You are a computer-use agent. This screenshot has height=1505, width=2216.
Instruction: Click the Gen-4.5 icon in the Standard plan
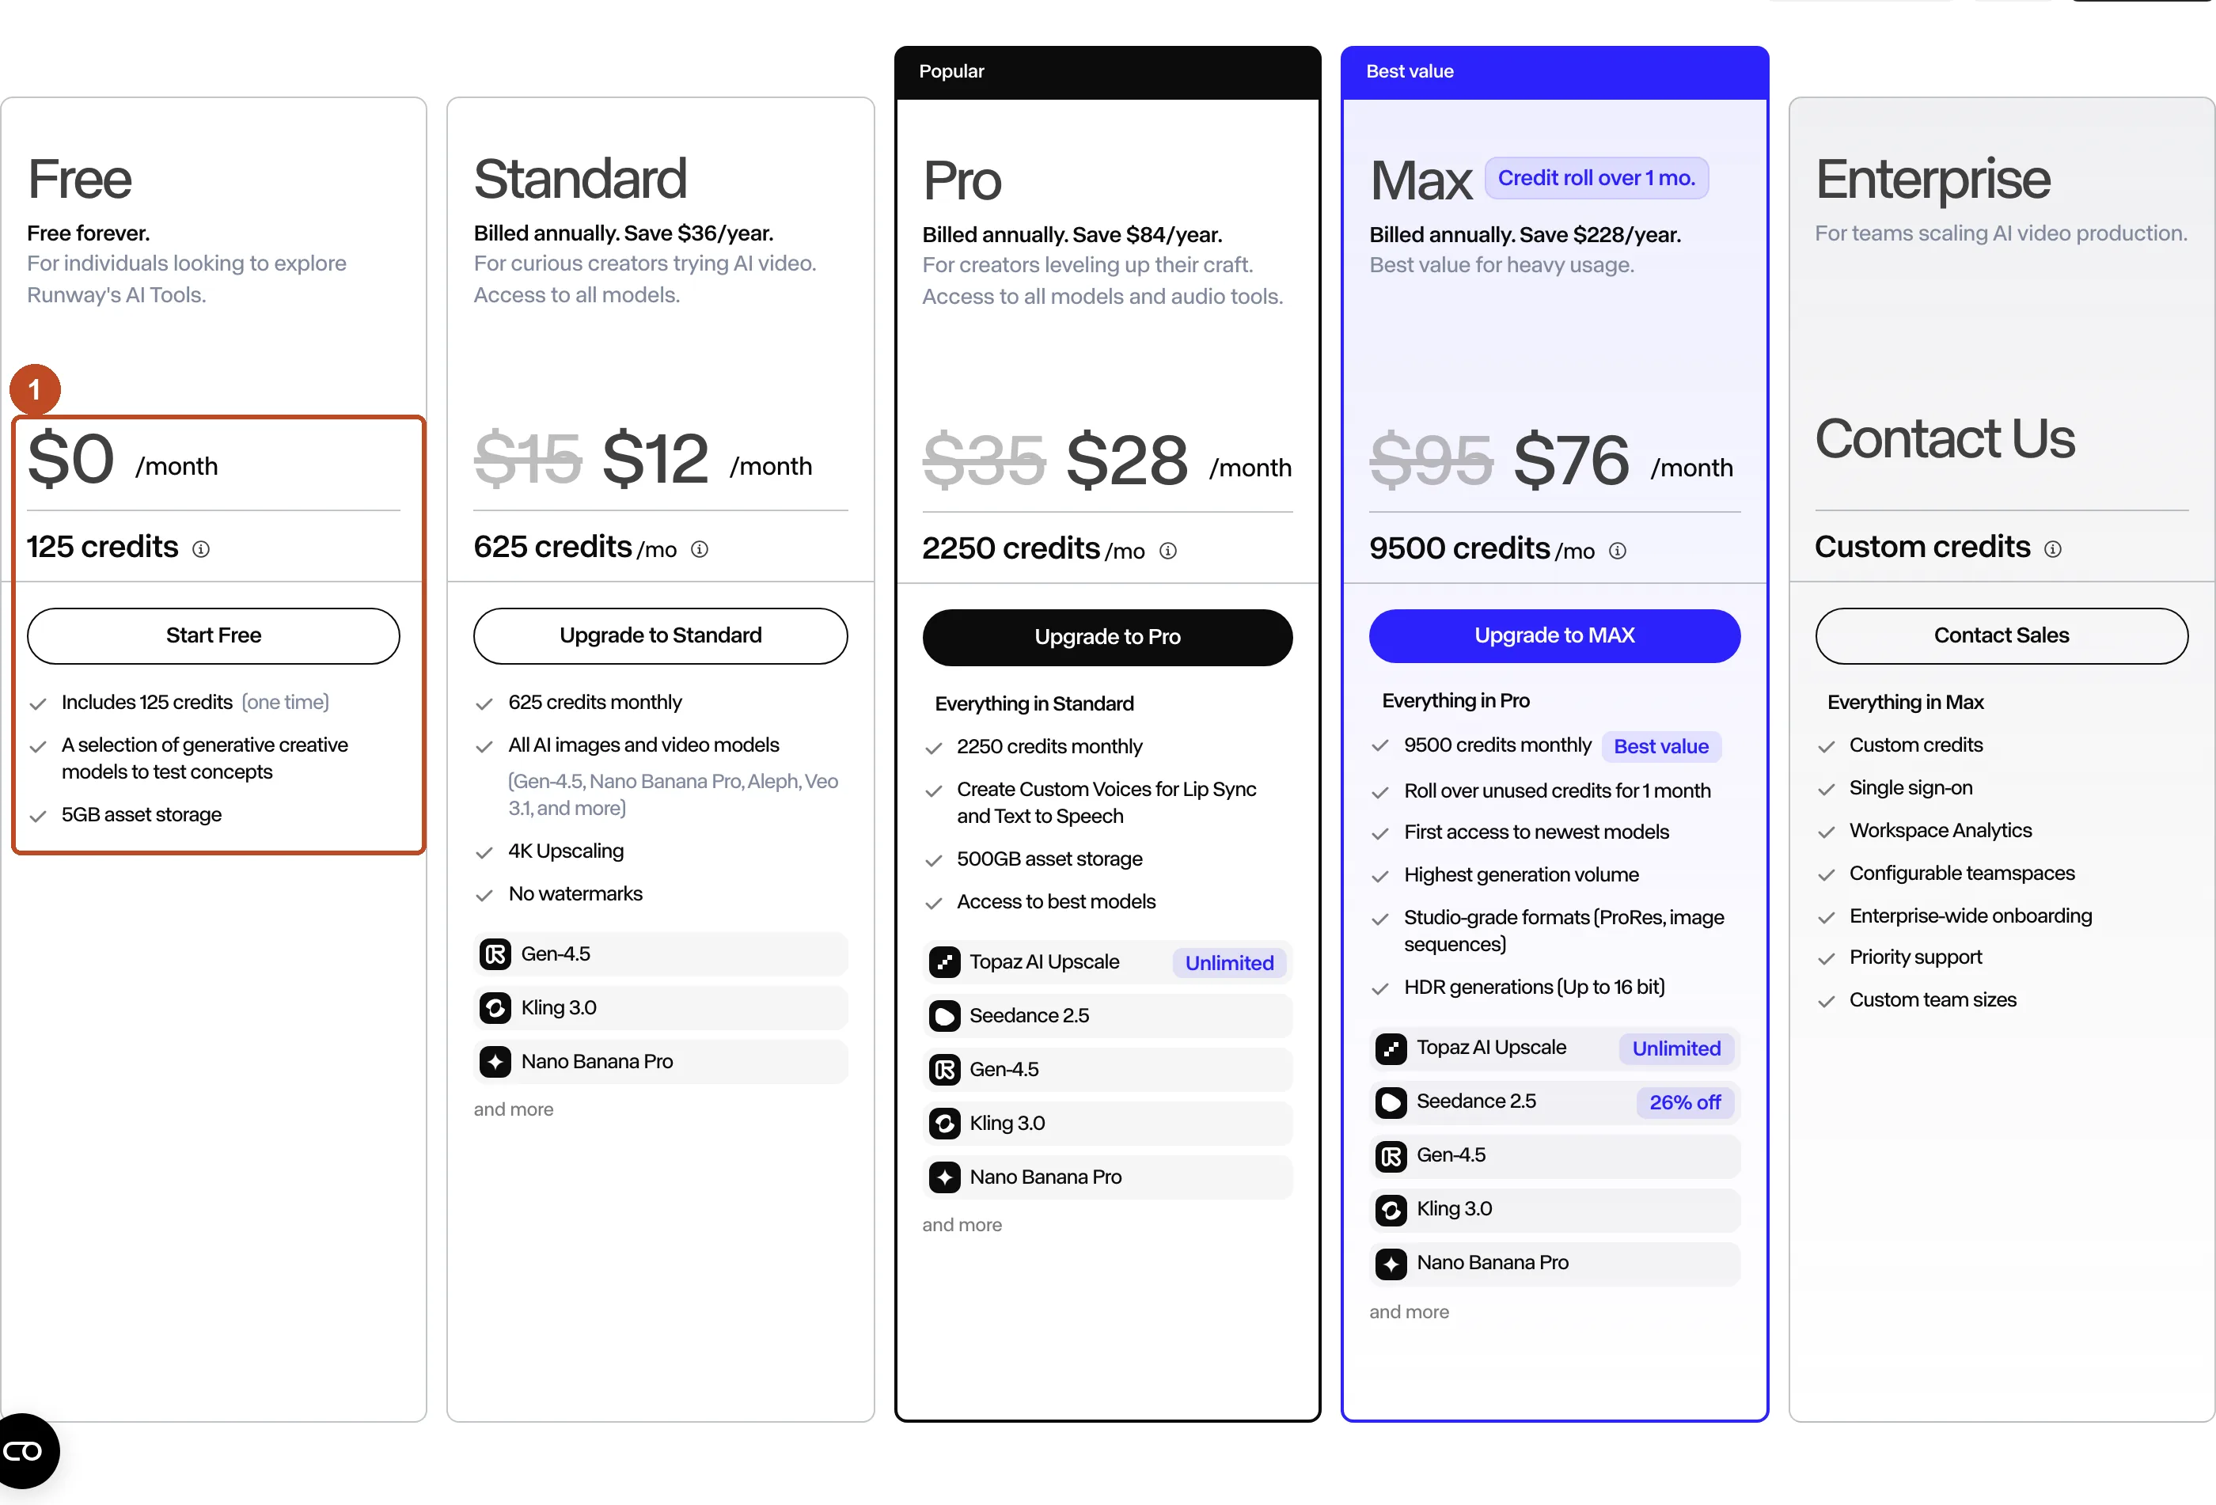[x=495, y=954]
